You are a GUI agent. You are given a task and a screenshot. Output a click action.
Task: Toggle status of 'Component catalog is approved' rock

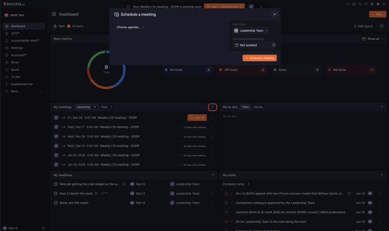point(226,203)
